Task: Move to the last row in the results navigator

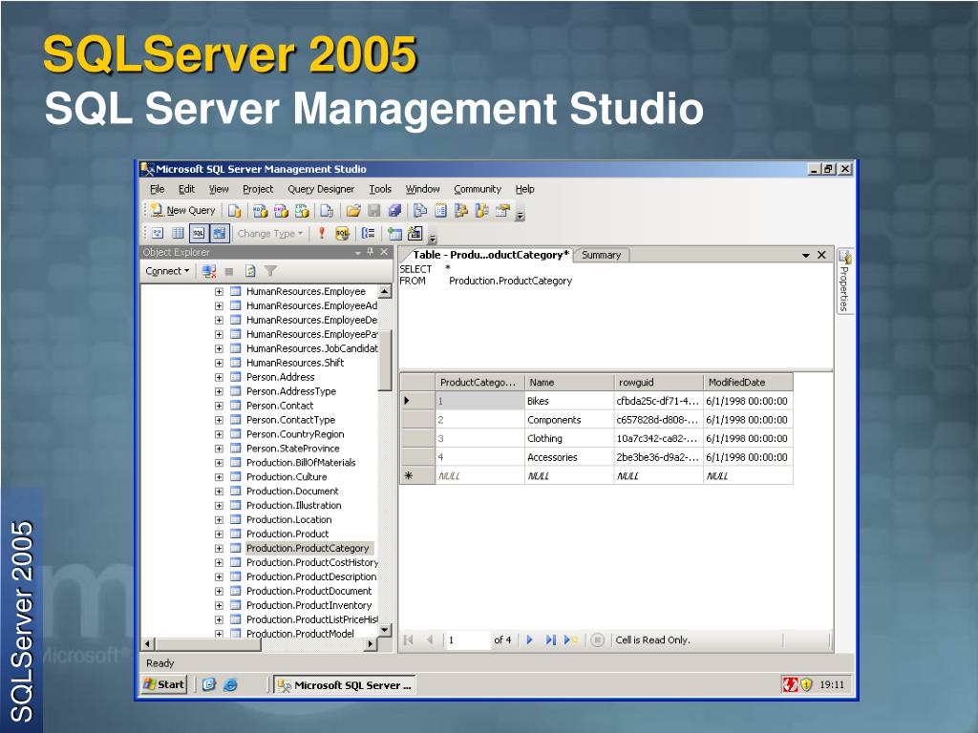Action: click(550, 640)
